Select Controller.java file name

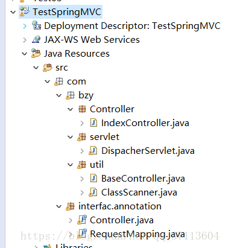[122, 220]
